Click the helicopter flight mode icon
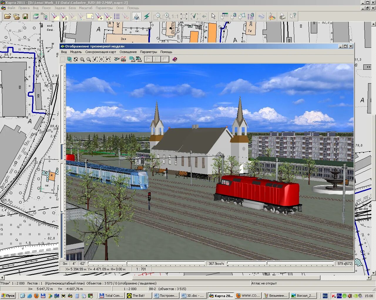Screen dimensions: 376x300 point(117,59)
